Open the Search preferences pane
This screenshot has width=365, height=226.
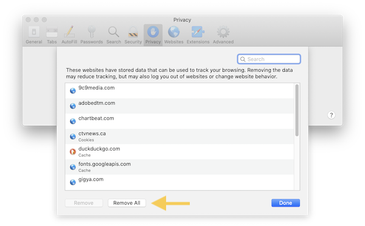tap(114, 35)
